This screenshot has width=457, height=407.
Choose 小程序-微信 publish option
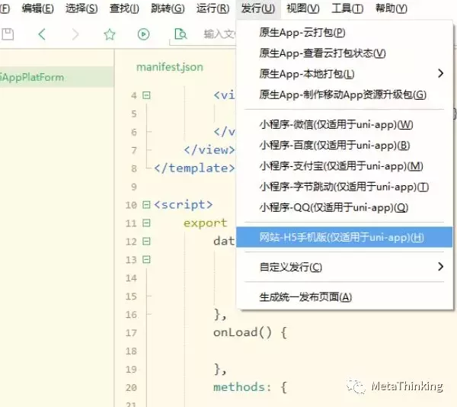(344, 124)
